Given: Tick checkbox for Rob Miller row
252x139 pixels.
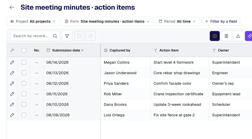Looking at the screenshot, I should [x=24, y=94].
